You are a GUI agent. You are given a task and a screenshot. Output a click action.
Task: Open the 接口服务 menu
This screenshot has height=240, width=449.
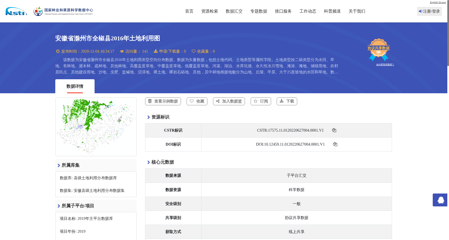tap(283, 11)
